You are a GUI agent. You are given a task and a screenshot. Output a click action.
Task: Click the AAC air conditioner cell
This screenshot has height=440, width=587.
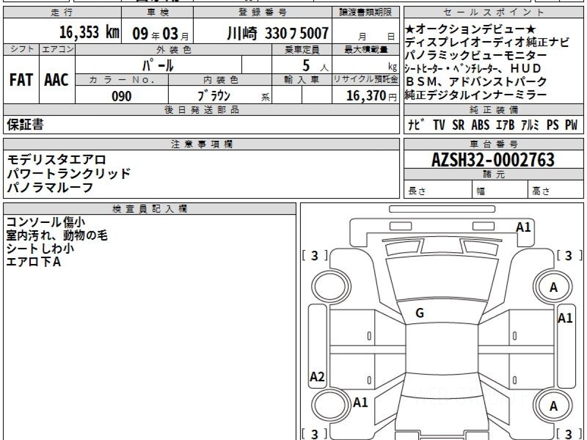pyautogui.click(x=57, y=80)
